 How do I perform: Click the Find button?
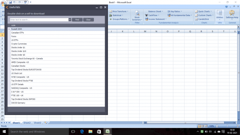77,20
